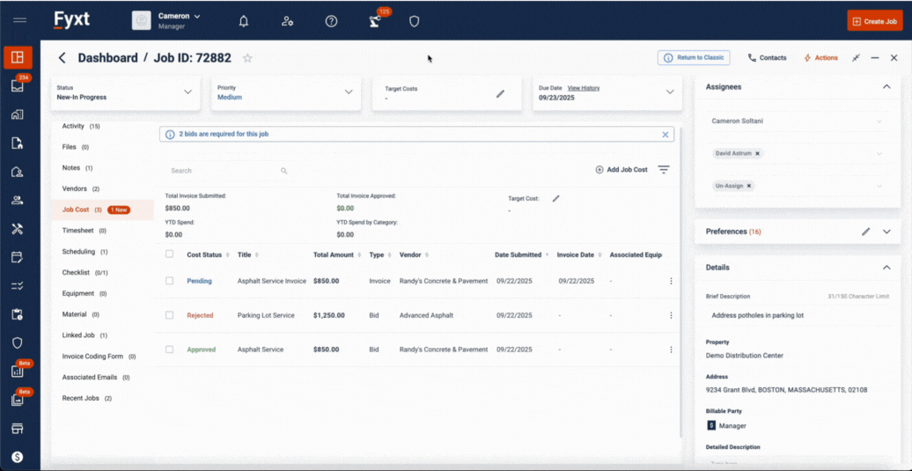The image size is (912, 471).
Task: Toggle the select-all checkbox in table header
Action: pyautogui.click(x=169, y=254)
